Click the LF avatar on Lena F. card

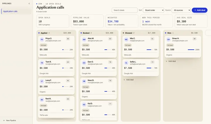(42, 81)
